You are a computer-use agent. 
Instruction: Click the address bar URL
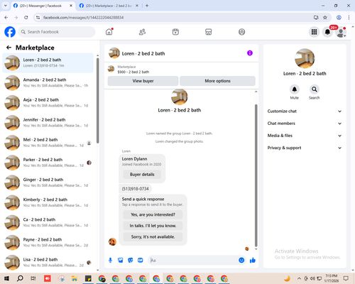[83, 18]
